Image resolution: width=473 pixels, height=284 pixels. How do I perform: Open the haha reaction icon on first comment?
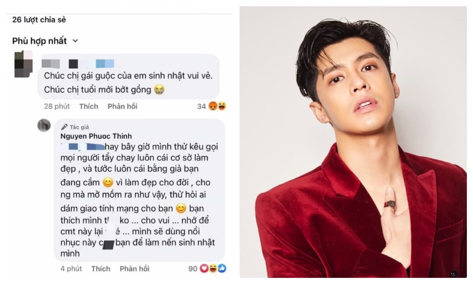click(x=222, y=106)
